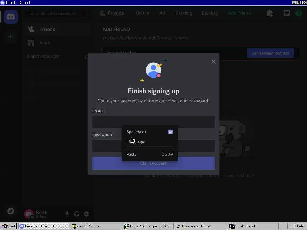Open New Group DM icon

pos(270,13)
